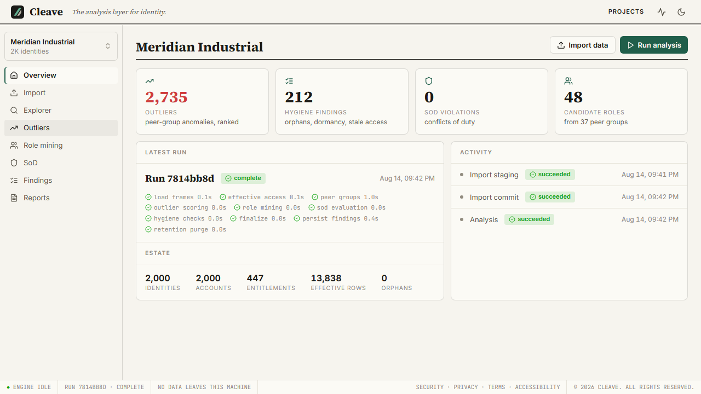Click the Import data button

(583, 45)
